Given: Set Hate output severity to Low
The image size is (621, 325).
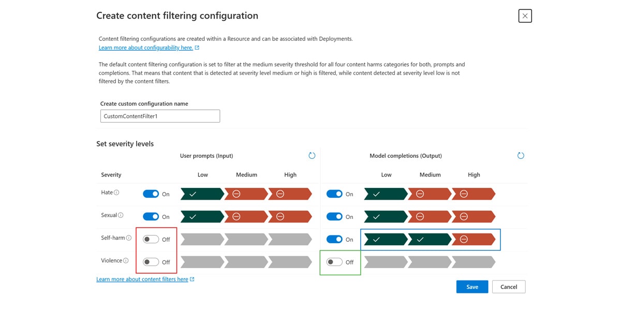Looking at the screenshot, I should point(386,194).
